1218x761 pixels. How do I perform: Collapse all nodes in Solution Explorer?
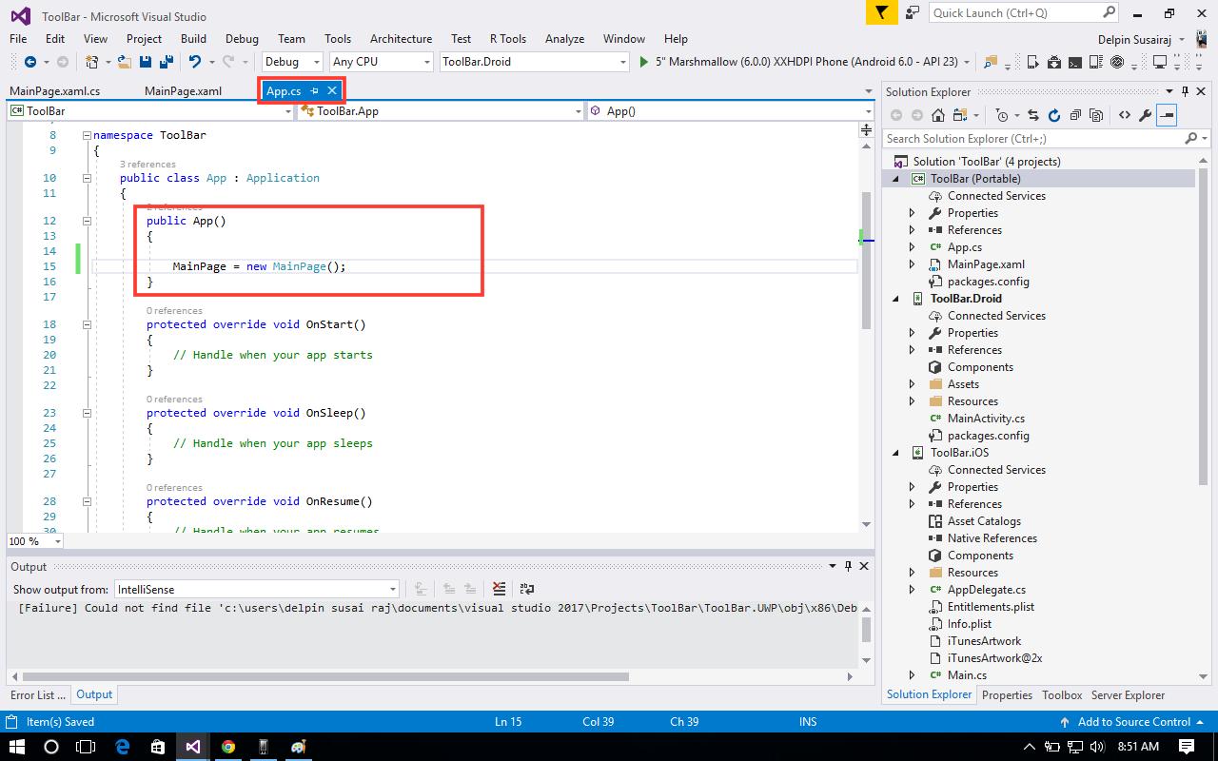(x=1075, y=115)
